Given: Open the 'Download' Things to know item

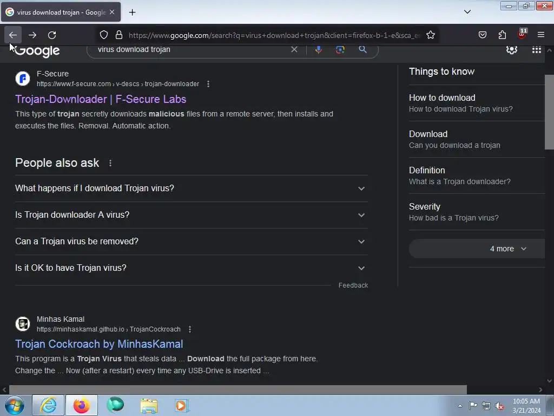Looking at the screenshot, I should 477,139.
